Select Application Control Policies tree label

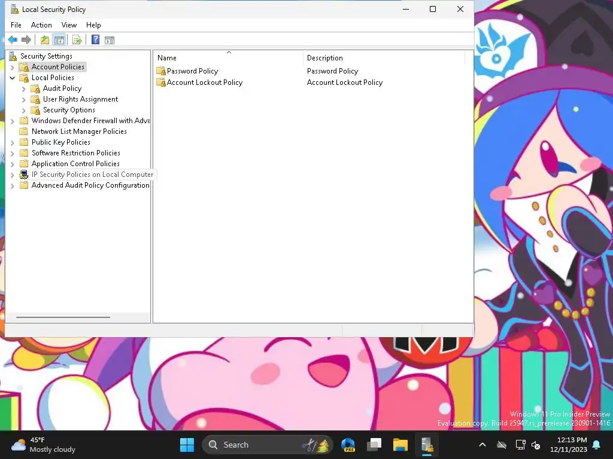pos(75,164)
